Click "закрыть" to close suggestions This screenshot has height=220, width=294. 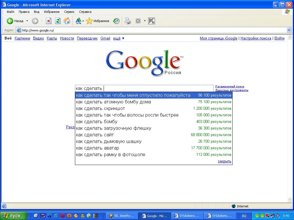click(x=225, y=161)
